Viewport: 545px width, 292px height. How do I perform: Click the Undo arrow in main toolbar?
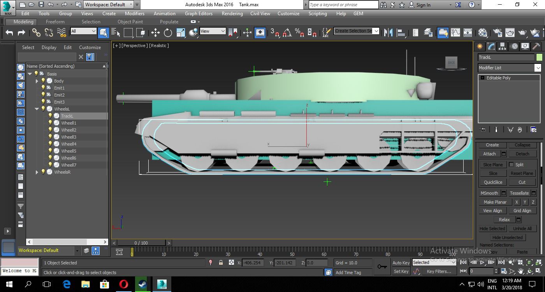[x=9, y=32]
